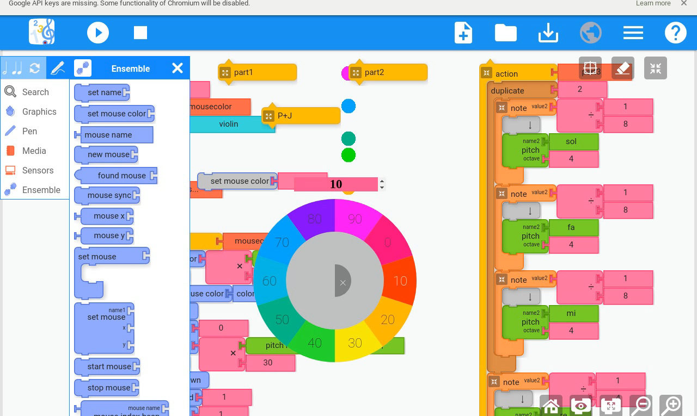Click the Play button in toolbar

98,33
